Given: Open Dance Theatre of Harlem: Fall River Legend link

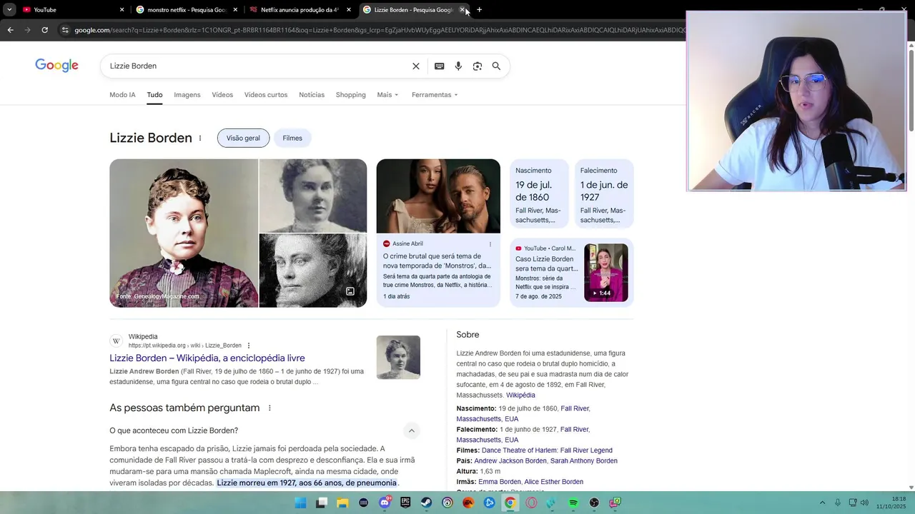Looking at the screenshot, I should click(547, 450).
